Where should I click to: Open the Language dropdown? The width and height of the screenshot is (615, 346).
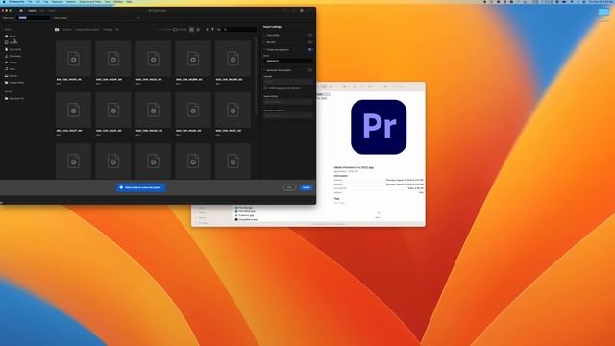pyautogui.click(x=288, y=82)
